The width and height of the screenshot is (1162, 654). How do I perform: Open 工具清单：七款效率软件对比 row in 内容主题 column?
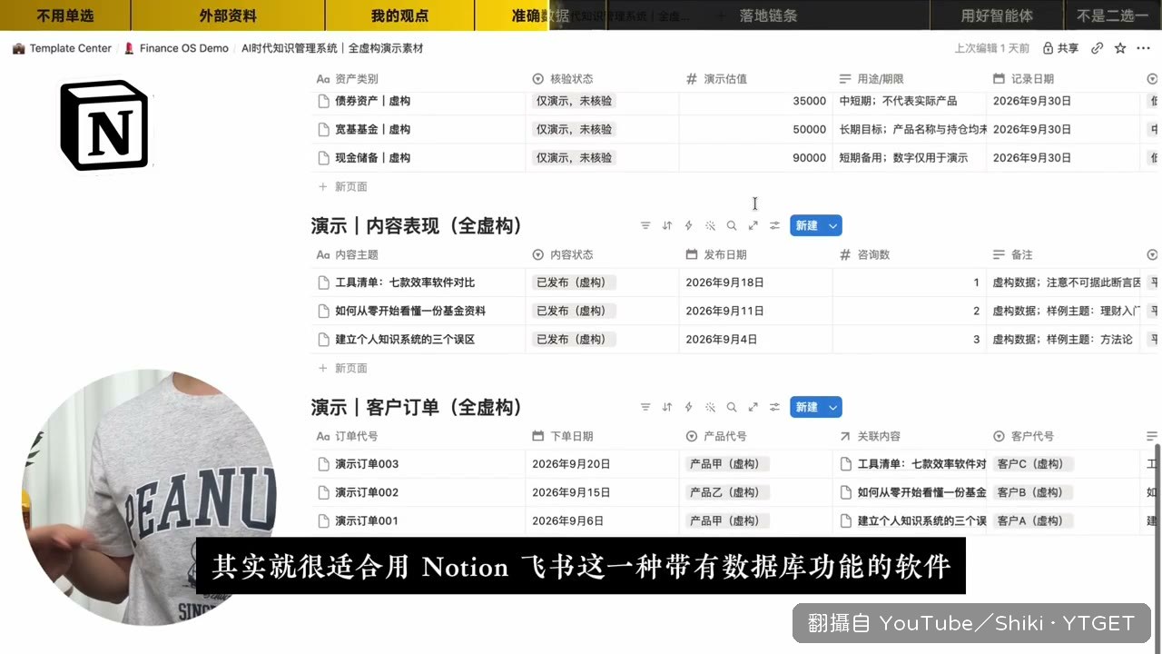point(405,282)
